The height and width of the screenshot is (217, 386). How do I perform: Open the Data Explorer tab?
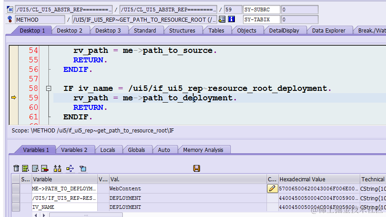click(x=329, y=30)
